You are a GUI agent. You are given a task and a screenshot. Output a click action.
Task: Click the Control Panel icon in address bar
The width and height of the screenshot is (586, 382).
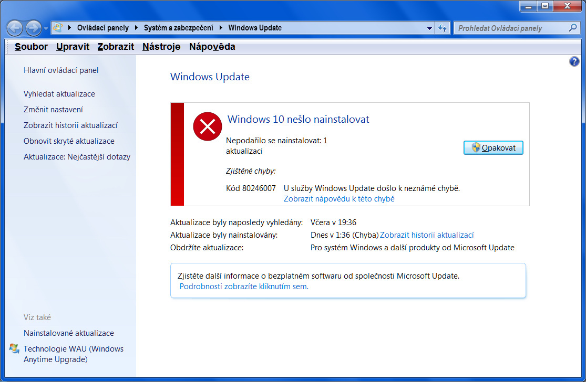tap(58, 27)
